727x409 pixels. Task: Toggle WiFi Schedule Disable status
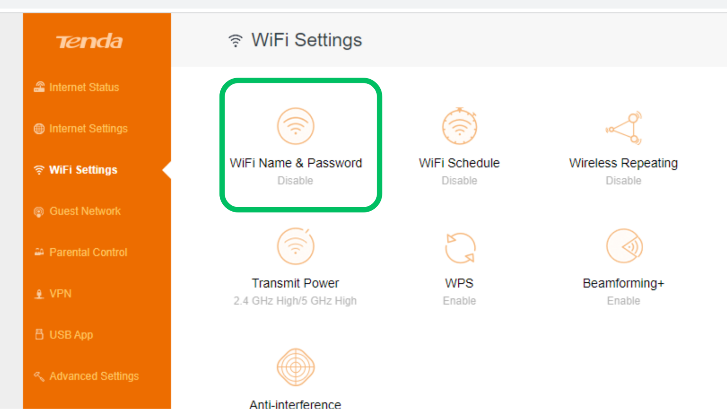[458, 145]
